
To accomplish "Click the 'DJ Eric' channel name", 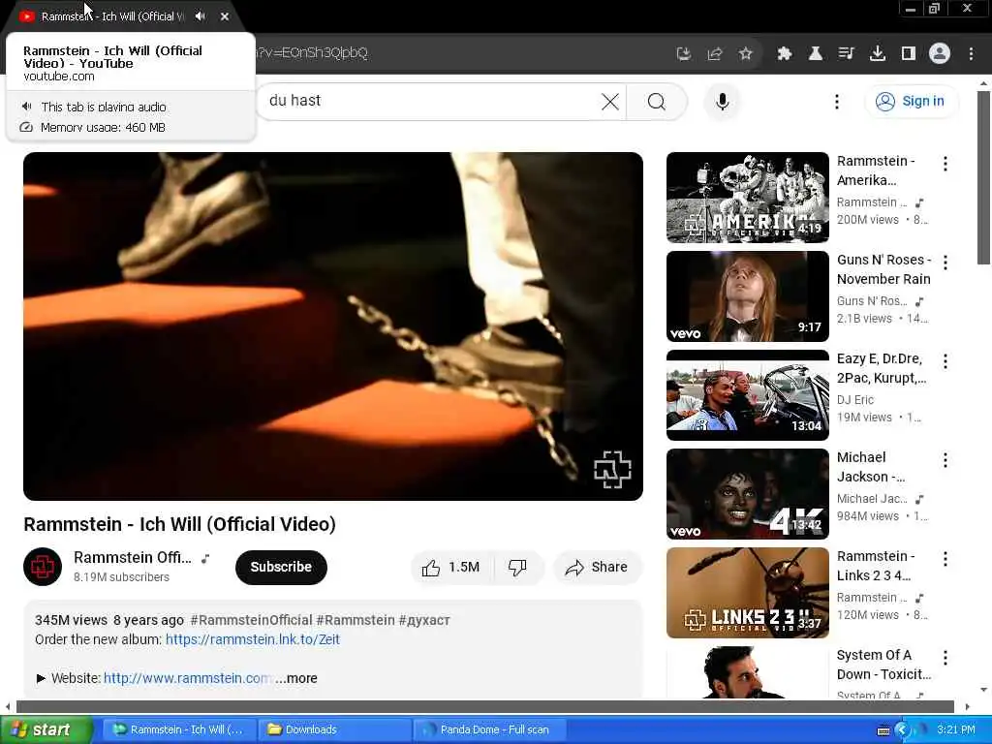I will coord(854,400).
